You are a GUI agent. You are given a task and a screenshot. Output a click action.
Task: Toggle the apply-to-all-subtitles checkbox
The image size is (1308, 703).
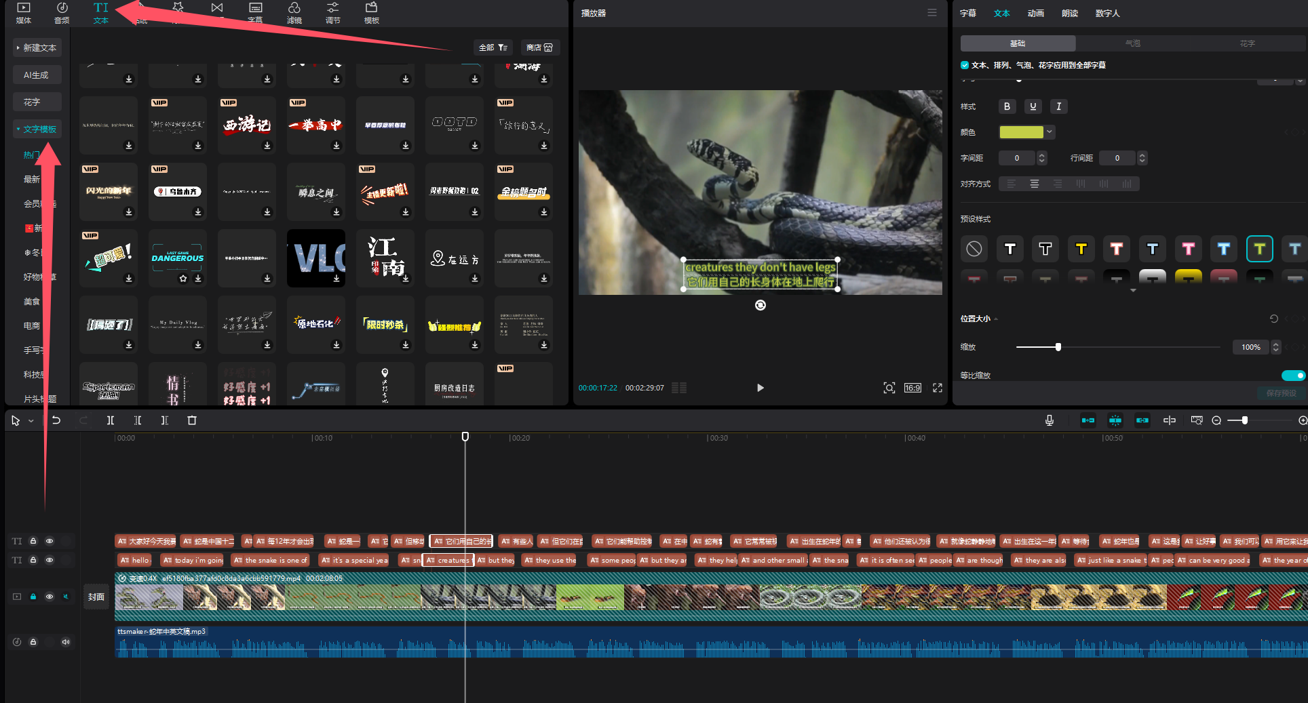pyautogui.click(x=965, y=65)
